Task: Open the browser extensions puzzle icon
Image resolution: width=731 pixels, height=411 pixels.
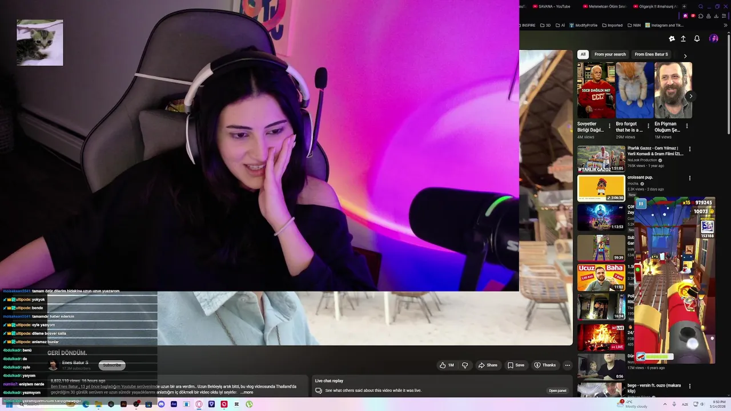Action: click(x=701, y=16)
